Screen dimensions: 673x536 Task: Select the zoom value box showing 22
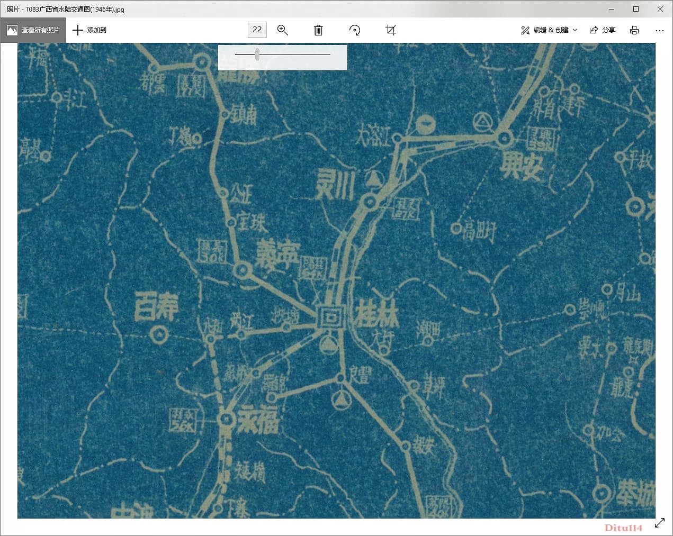(257, 30)
